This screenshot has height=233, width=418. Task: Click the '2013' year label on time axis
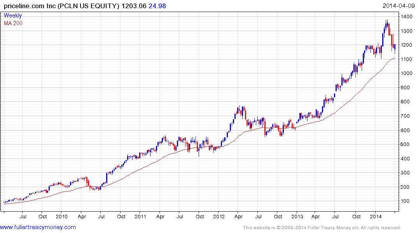pos(297,216)
